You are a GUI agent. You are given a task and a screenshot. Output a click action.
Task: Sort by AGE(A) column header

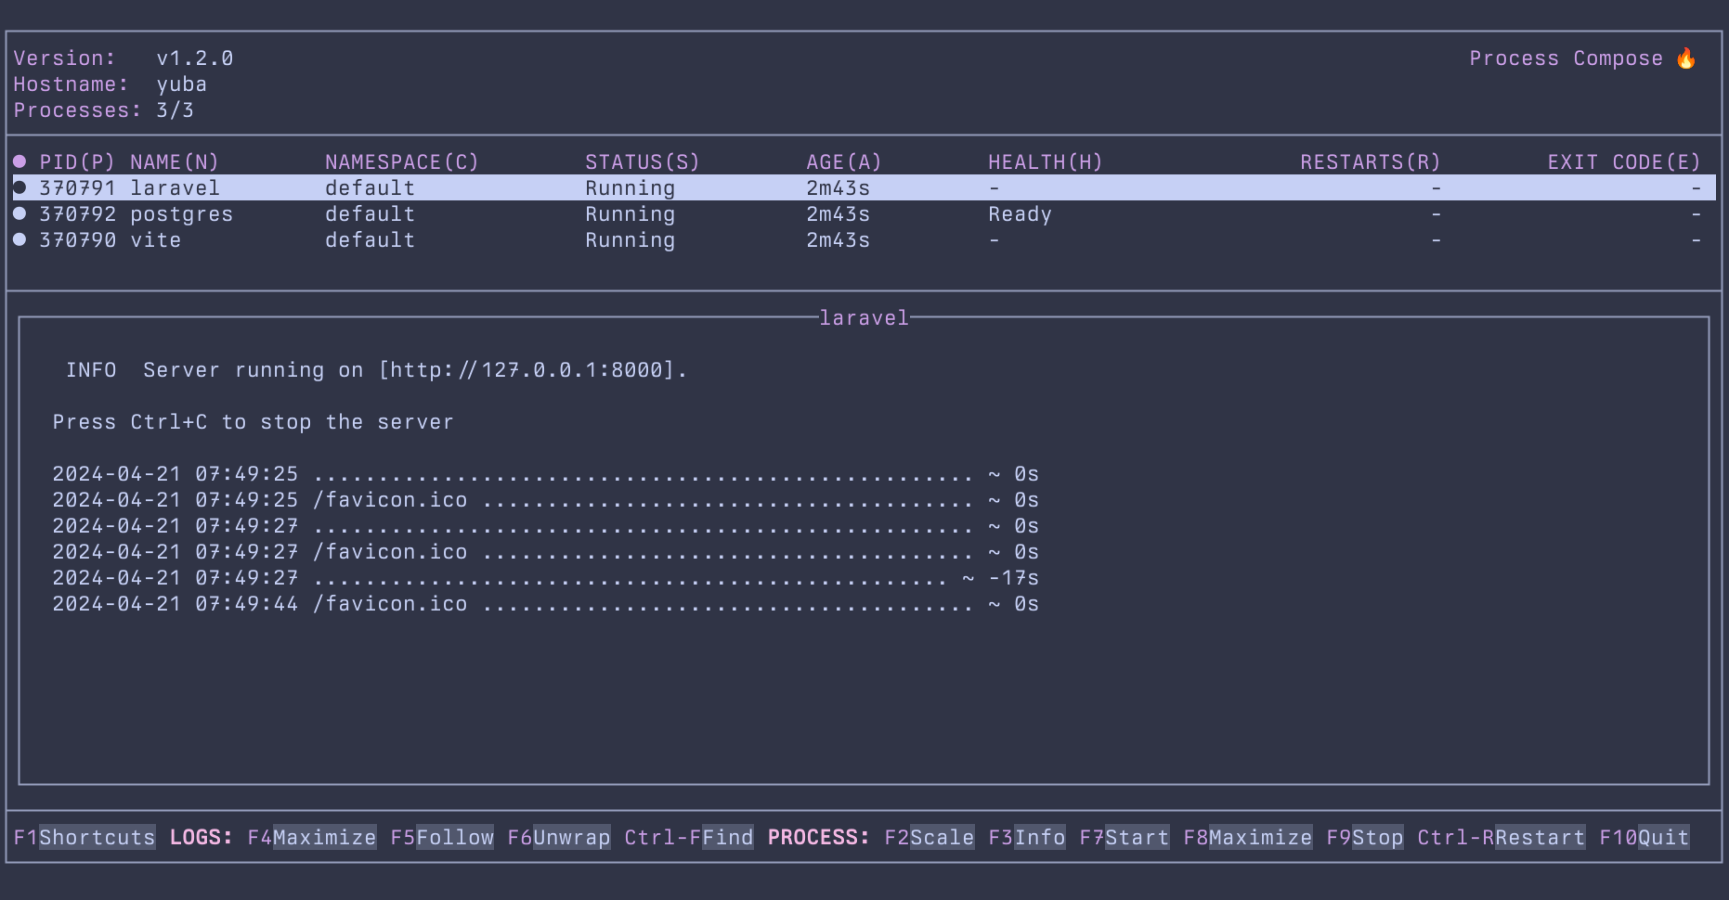pyautogui.click(x=844, y=162)
